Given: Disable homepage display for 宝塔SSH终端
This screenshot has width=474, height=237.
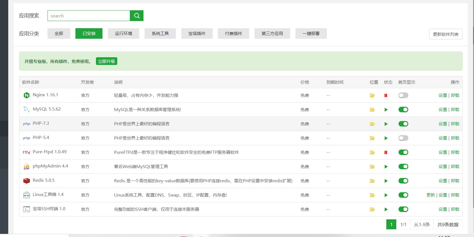Looking at the screenshot, I should coord(403,209).
